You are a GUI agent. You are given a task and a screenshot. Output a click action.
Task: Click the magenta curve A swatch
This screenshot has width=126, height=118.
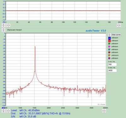pyautogui.click(x=109, y=47)
